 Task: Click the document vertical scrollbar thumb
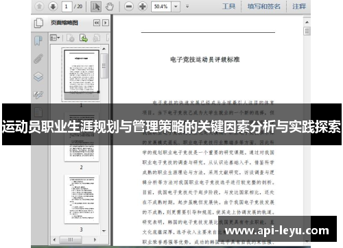coord(307,31)
